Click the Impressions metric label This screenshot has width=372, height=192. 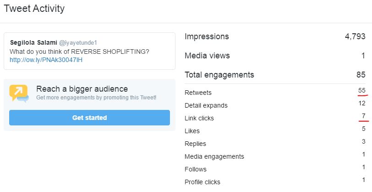coord(207,36)
